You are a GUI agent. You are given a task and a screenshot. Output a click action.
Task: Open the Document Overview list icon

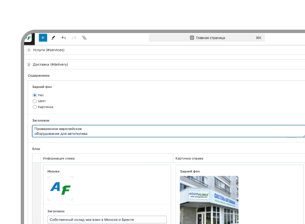click(x=85, y=38)
